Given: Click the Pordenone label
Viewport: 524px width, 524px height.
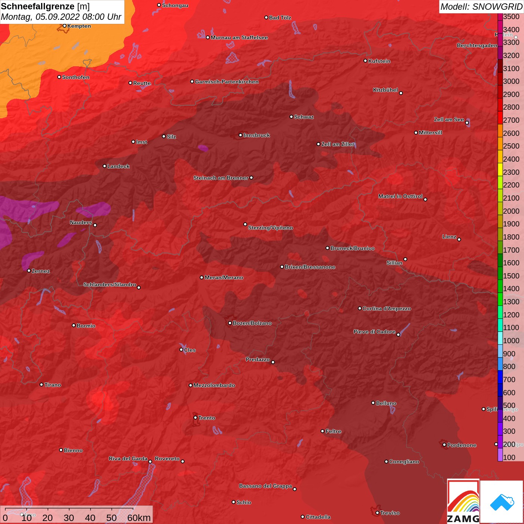Looking at the screenshot, I should coord(462,445).
